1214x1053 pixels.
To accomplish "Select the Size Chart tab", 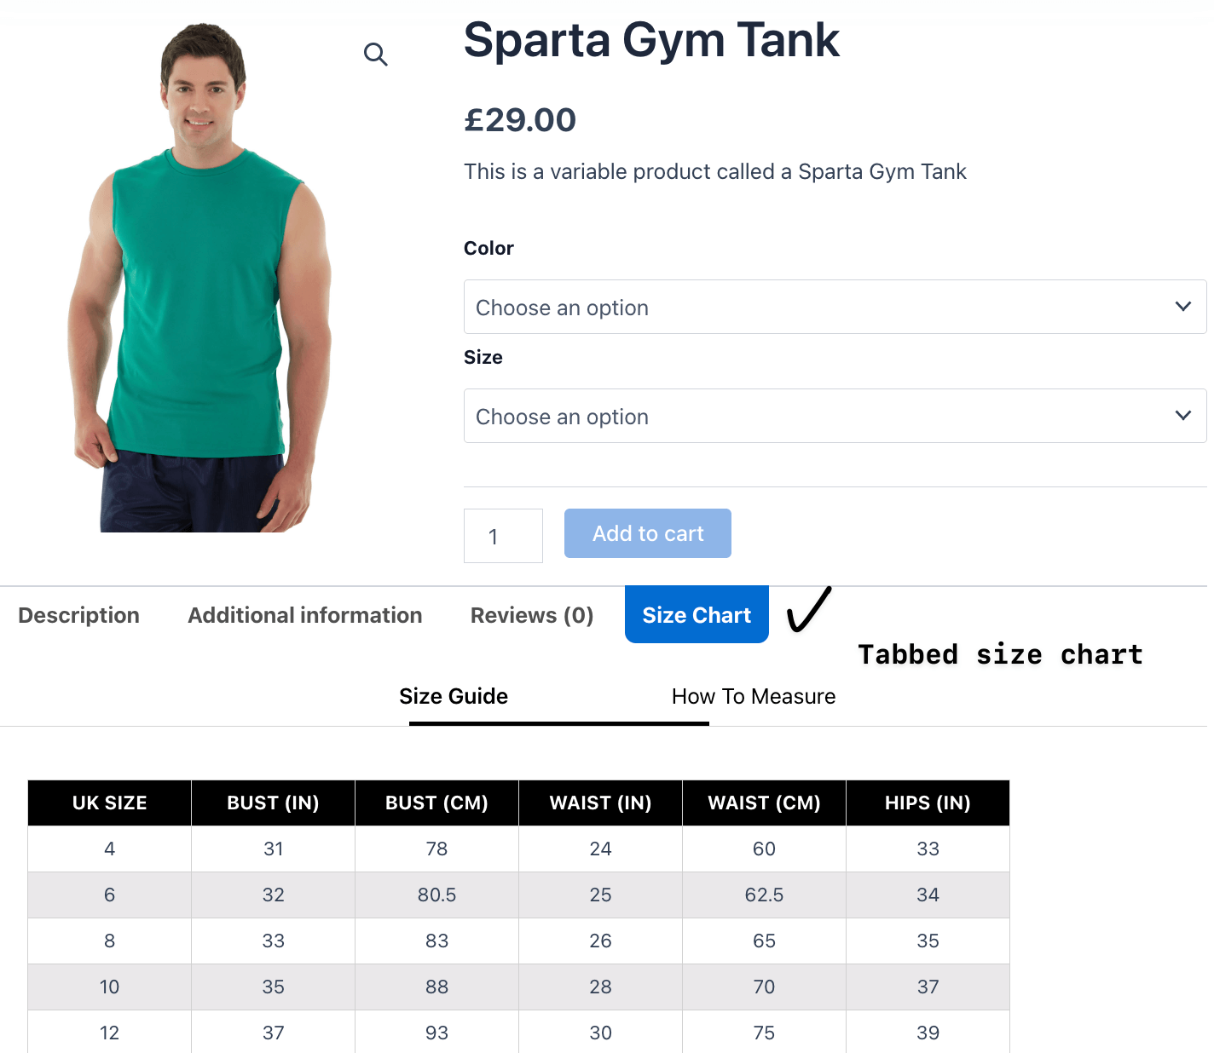I will pos(696,614).
